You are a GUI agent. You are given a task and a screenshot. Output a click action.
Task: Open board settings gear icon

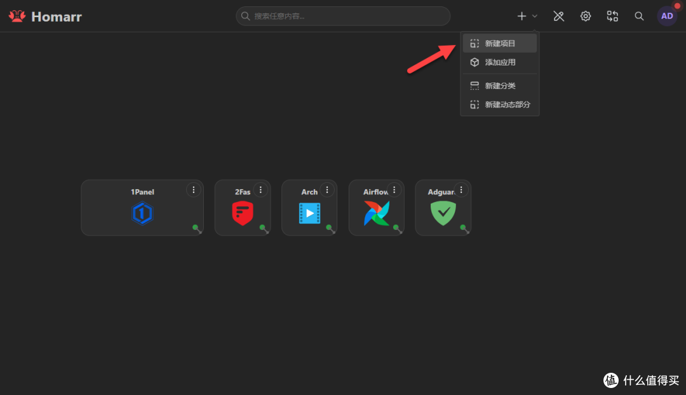586,16
